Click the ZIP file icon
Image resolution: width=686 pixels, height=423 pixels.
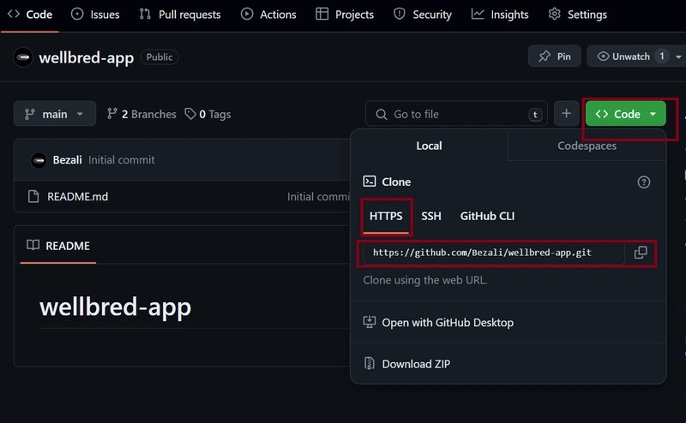[x=370, y=363]
